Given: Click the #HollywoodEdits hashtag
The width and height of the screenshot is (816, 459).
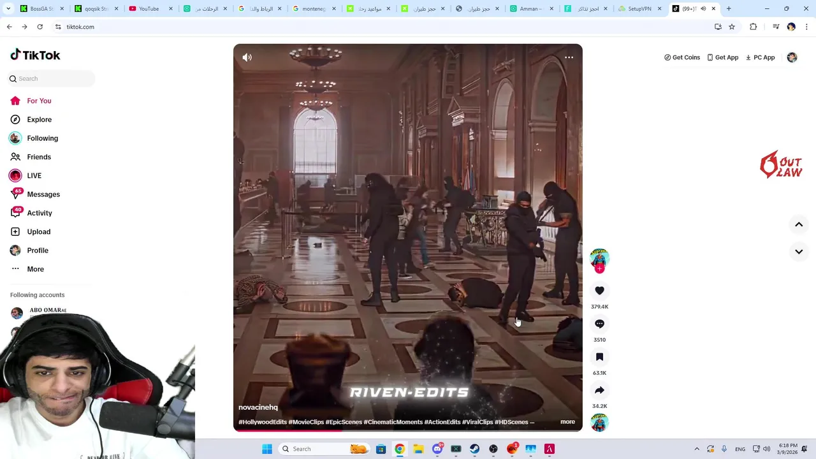Looking at the screenshot, I should tap(263, 422).
